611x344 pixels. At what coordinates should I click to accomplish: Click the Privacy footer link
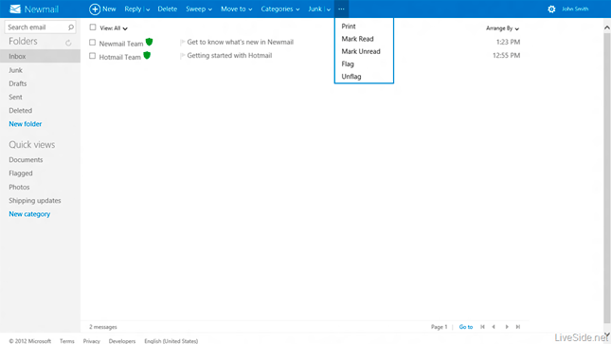coord(92,341)
